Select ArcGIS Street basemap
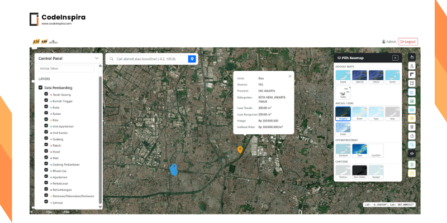 point(359,114)
